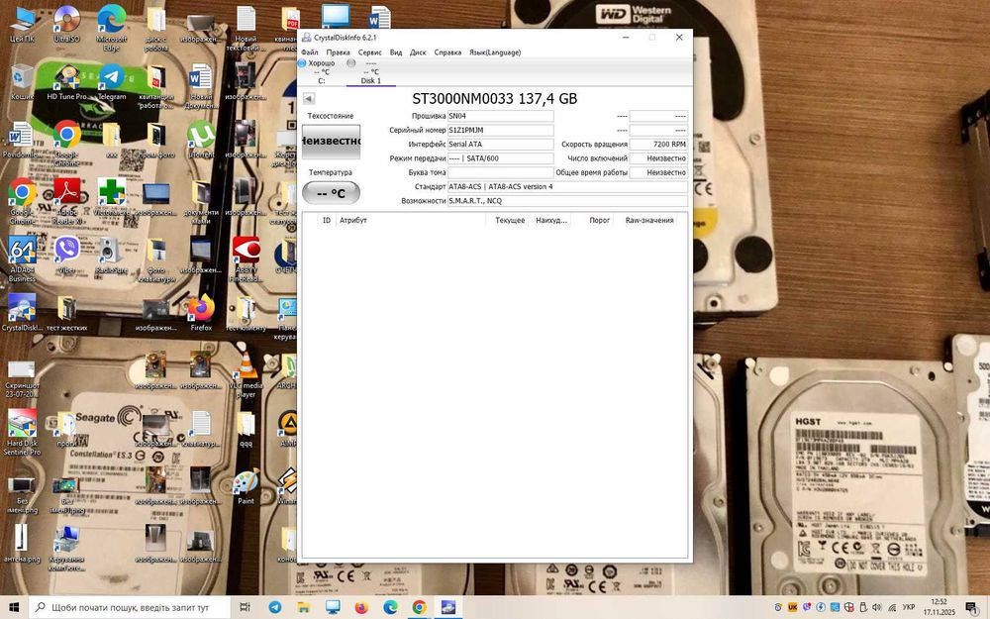Click the Возможности field S.M.A.R.T., NCQ

point(567,201)
